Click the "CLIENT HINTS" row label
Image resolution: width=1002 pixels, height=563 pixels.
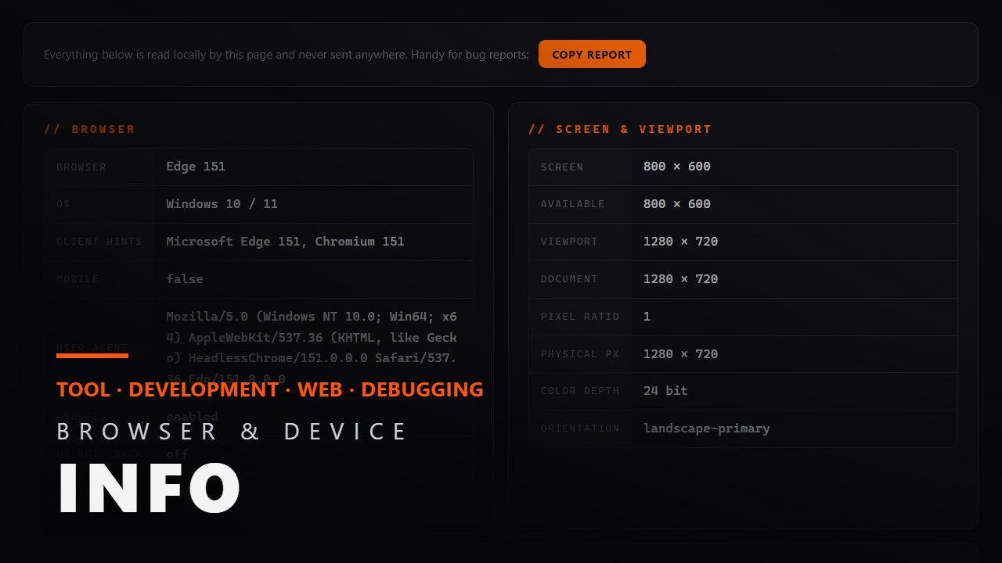(x=99, y=242)
